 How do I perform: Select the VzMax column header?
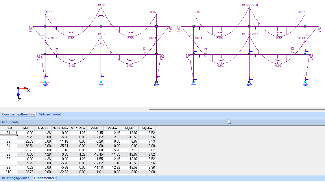click(112, 128)
